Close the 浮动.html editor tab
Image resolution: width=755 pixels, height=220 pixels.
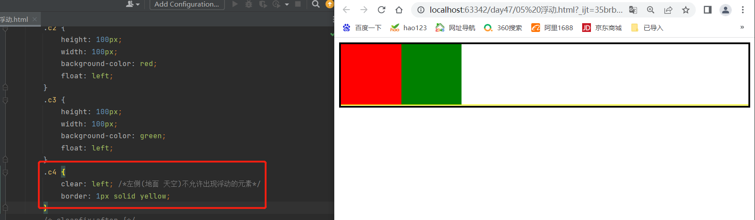pyautogui.click(x=35, y=19)
